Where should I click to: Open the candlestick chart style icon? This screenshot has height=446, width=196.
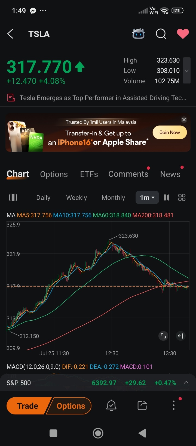pyautogui.click(x=167, y=197)
